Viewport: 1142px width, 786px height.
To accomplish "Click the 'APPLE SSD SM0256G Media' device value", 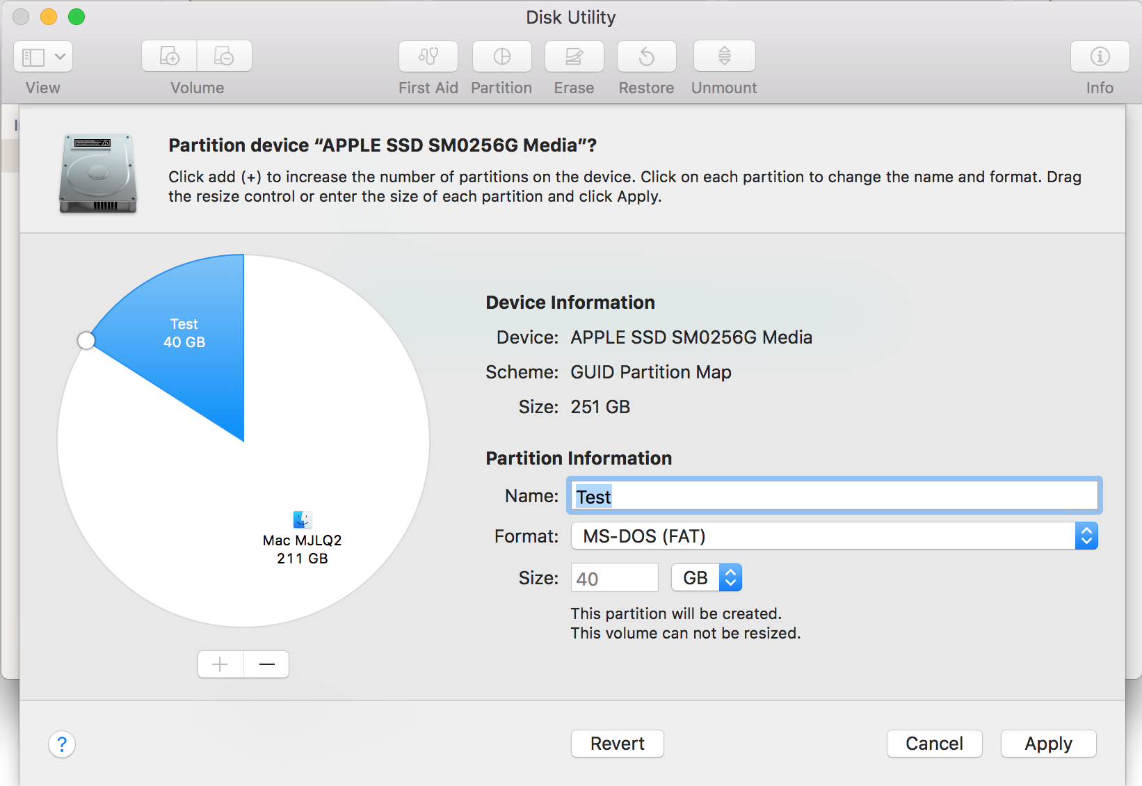I will 691,337.
